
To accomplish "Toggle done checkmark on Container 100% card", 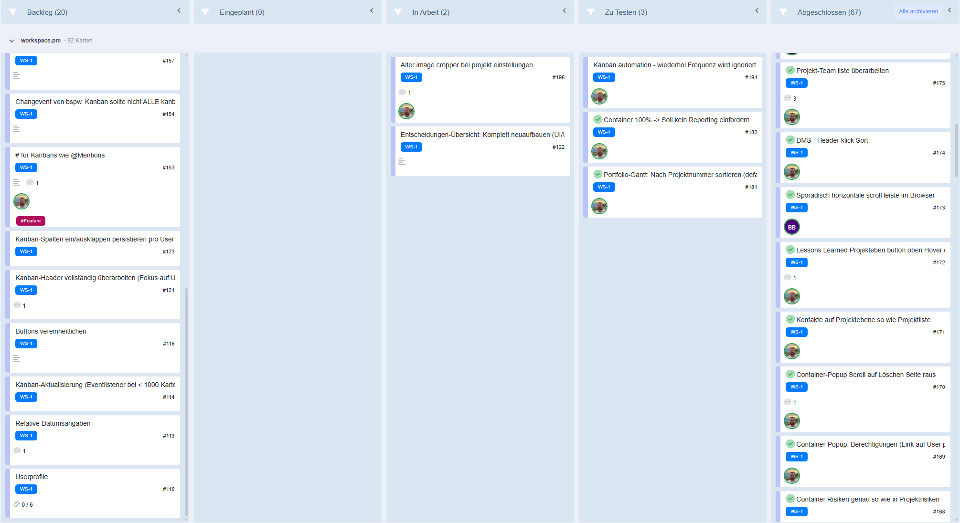I will click(x=597, y=119).
